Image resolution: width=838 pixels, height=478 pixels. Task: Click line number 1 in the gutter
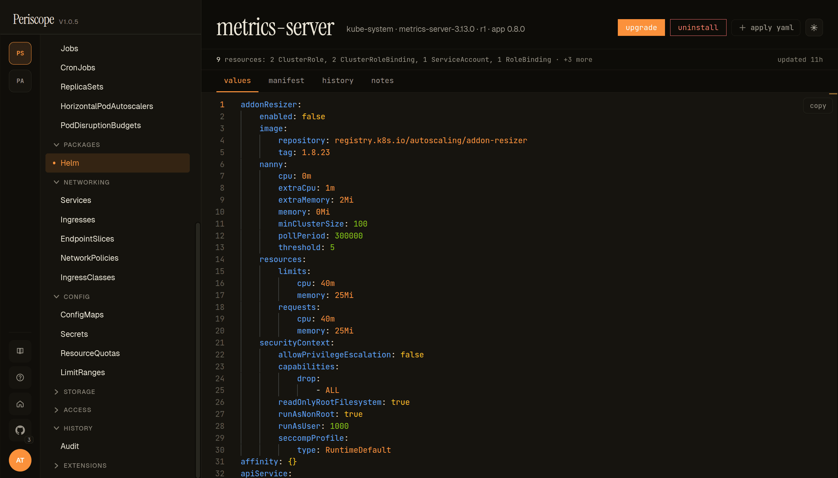pos(222,105)
